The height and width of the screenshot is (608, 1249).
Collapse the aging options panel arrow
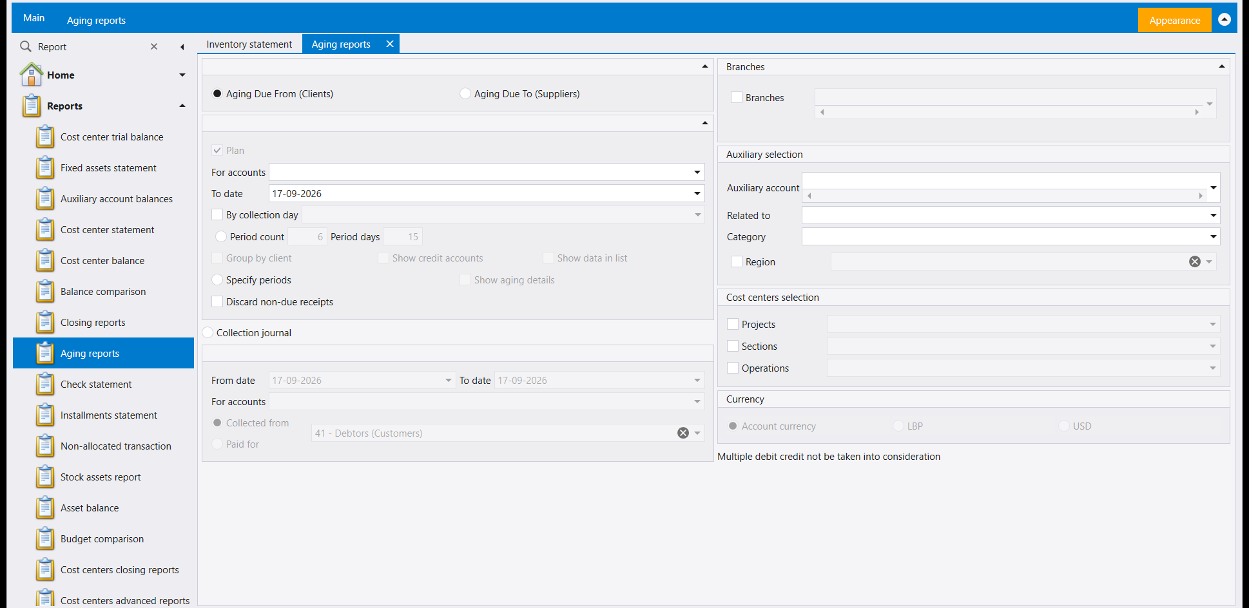[x=705, y=123]
